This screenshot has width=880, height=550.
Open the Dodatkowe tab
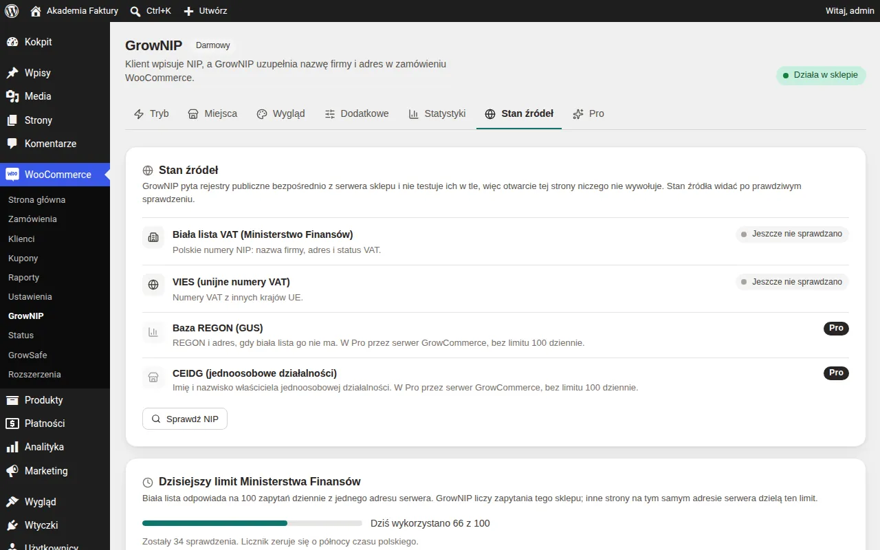357,113
